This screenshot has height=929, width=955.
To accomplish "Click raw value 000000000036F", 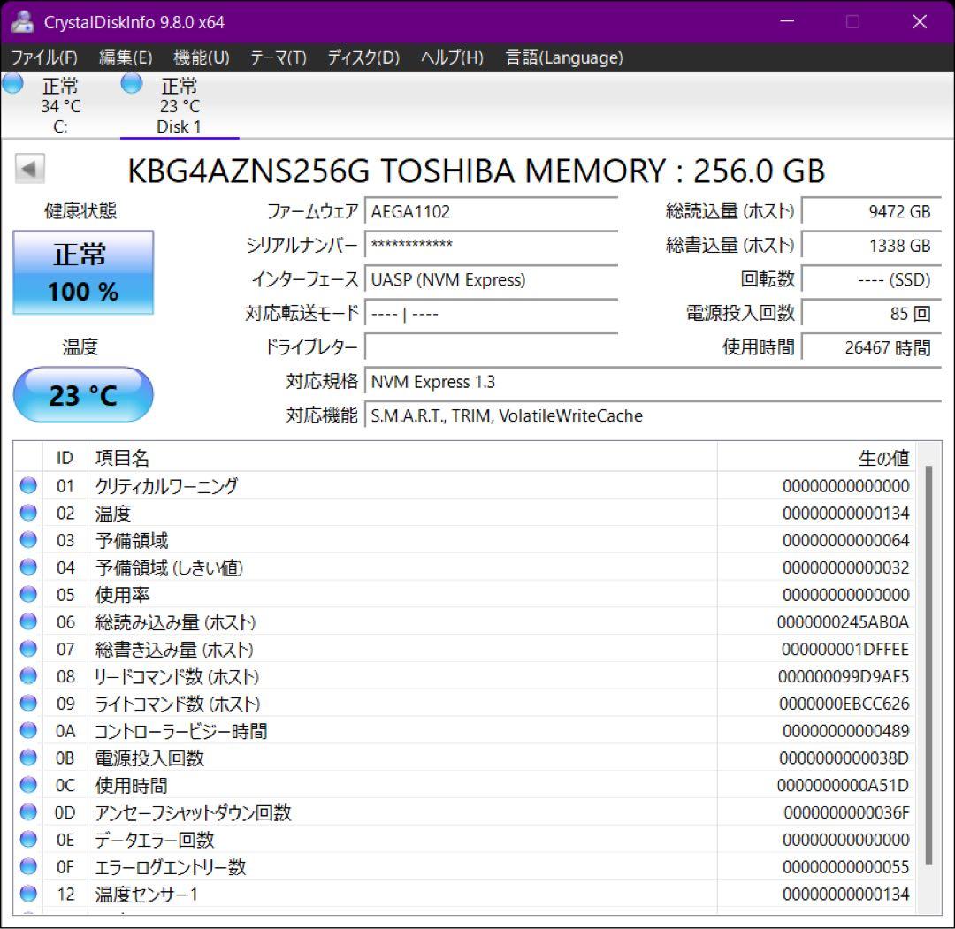I will tap(846, 812).
